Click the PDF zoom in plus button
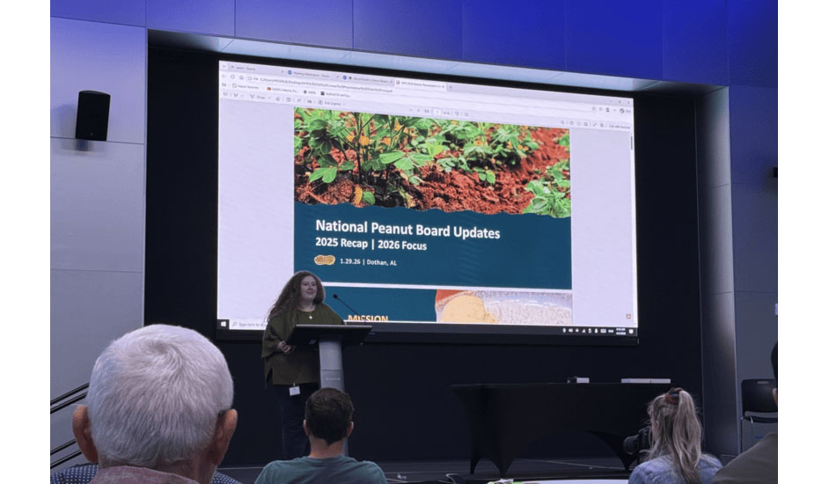 point(419,111)
